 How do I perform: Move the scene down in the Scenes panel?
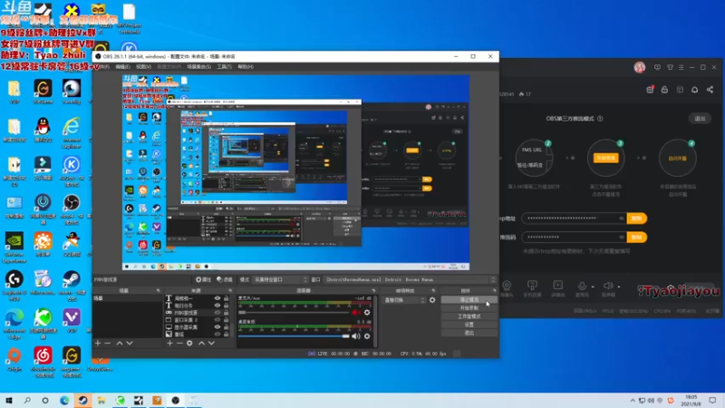pos(130,344)
